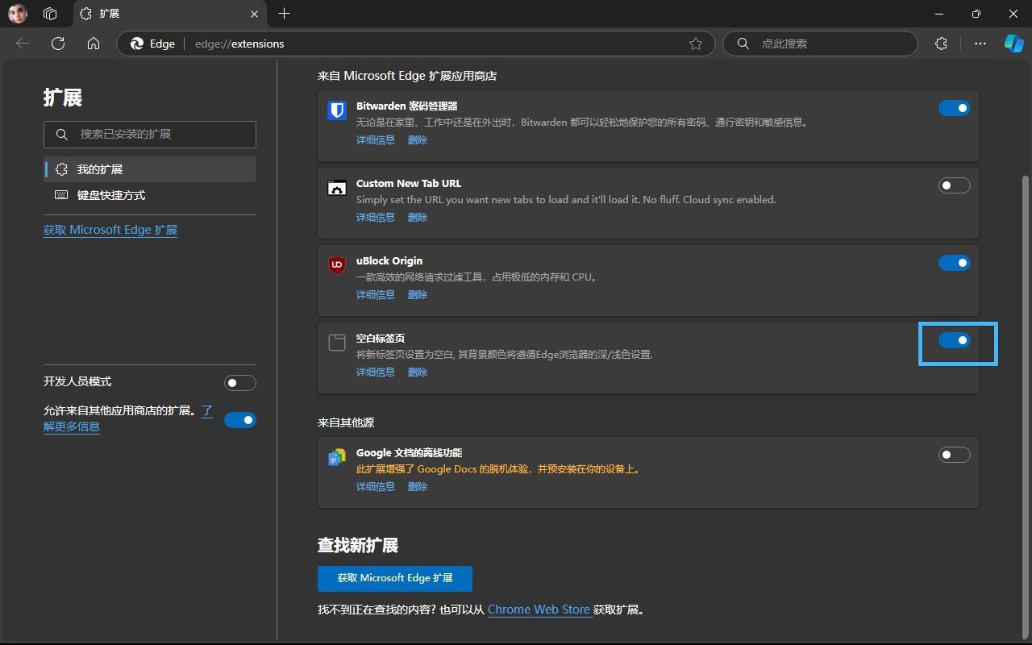Open a new tab with plus button
Viewport: 1032px width, 645px height.
[284, 14]
